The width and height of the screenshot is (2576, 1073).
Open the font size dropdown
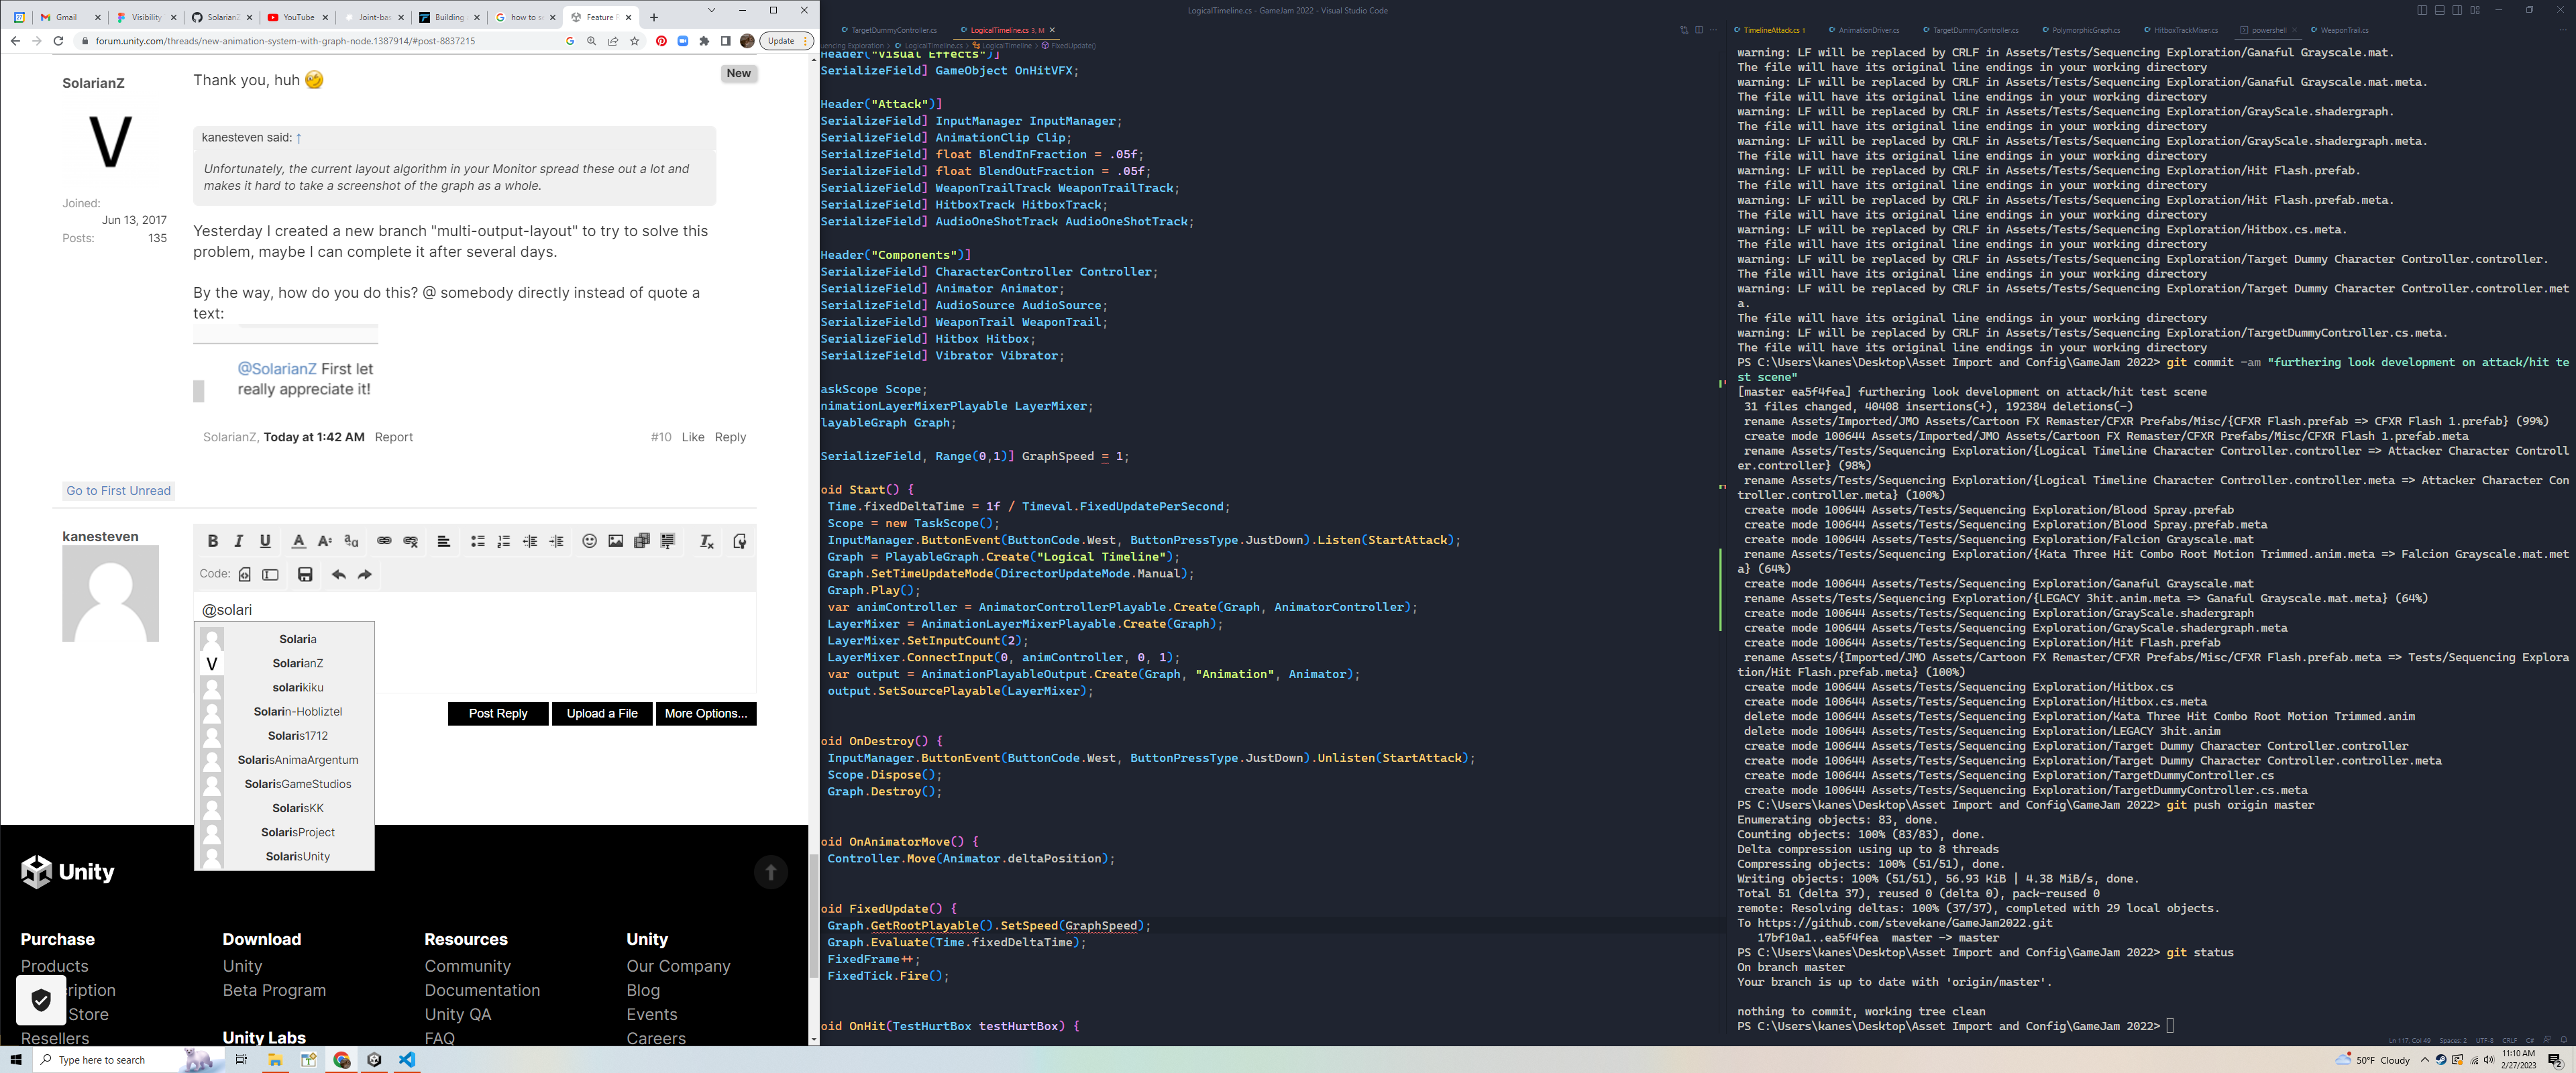tap(324, 541)
